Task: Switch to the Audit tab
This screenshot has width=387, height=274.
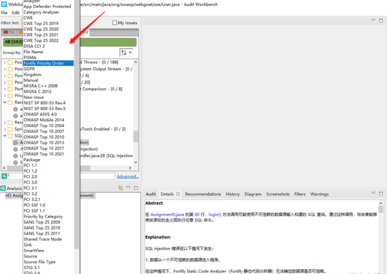Action: point(151,194)
